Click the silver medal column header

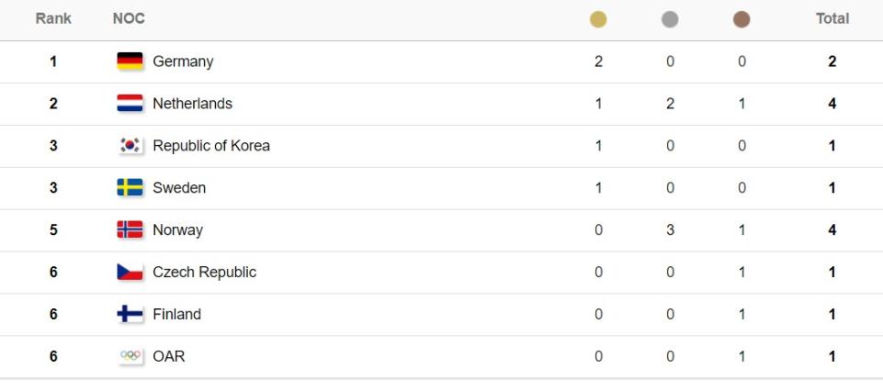(670, 19)
